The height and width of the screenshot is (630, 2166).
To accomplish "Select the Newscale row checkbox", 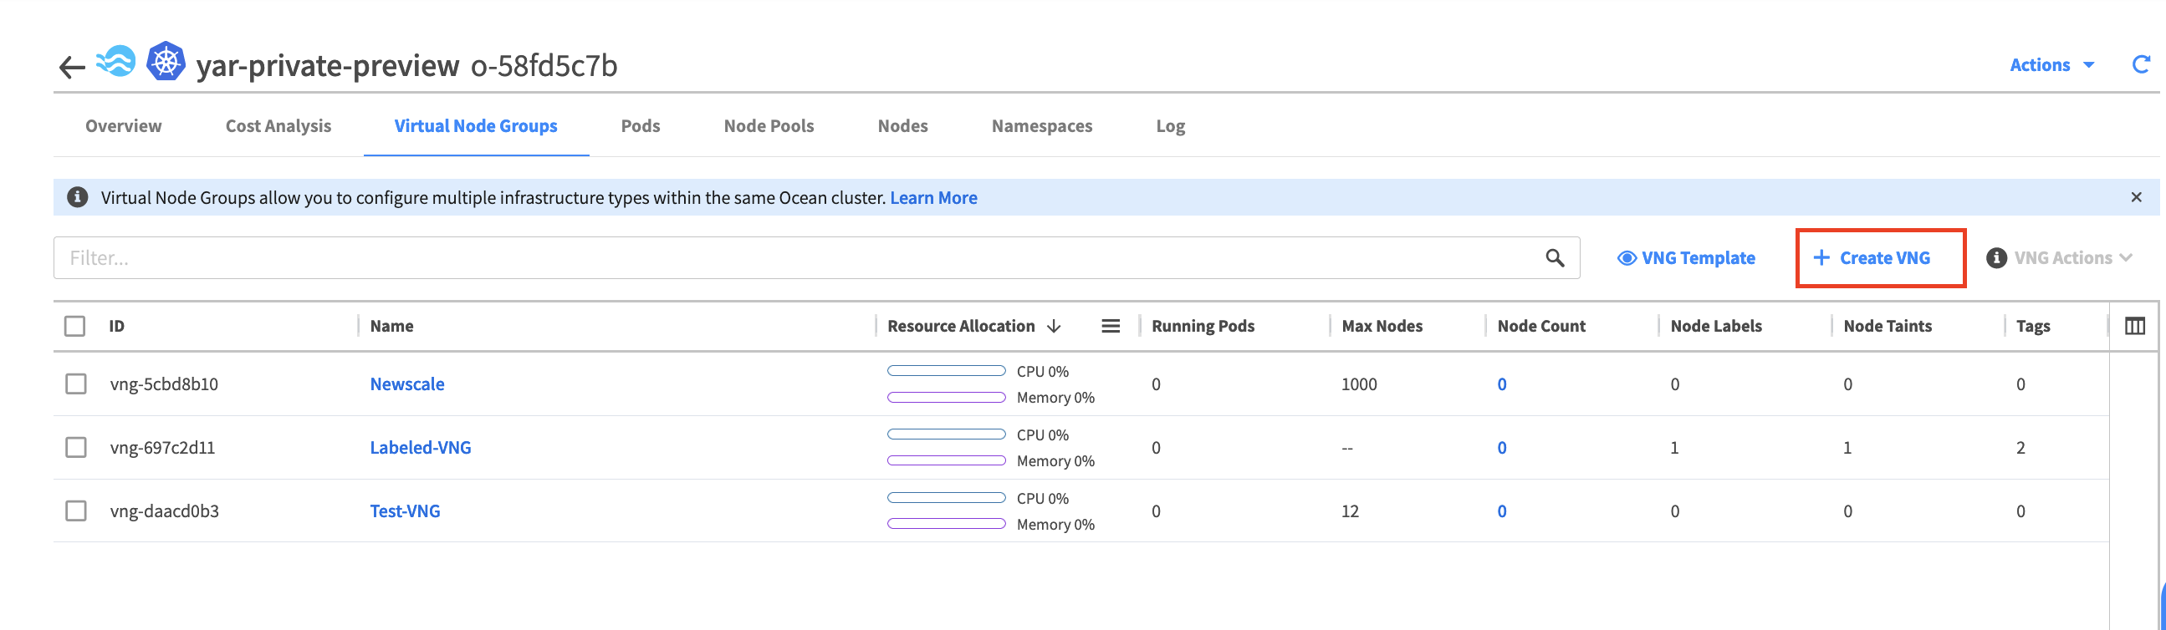I will [75, 384].
